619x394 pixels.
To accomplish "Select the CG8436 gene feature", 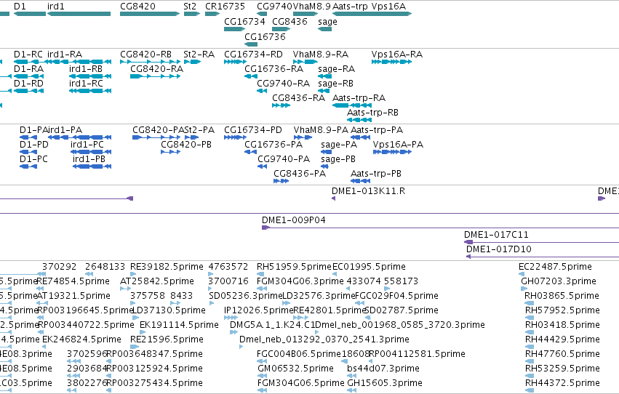I will pos(281,29).
